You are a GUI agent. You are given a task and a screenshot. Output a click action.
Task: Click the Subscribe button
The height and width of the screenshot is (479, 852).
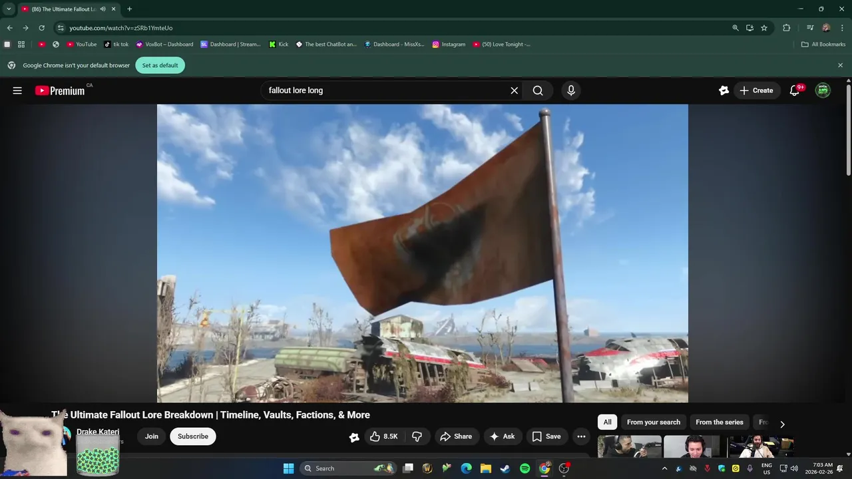[193, 436]
